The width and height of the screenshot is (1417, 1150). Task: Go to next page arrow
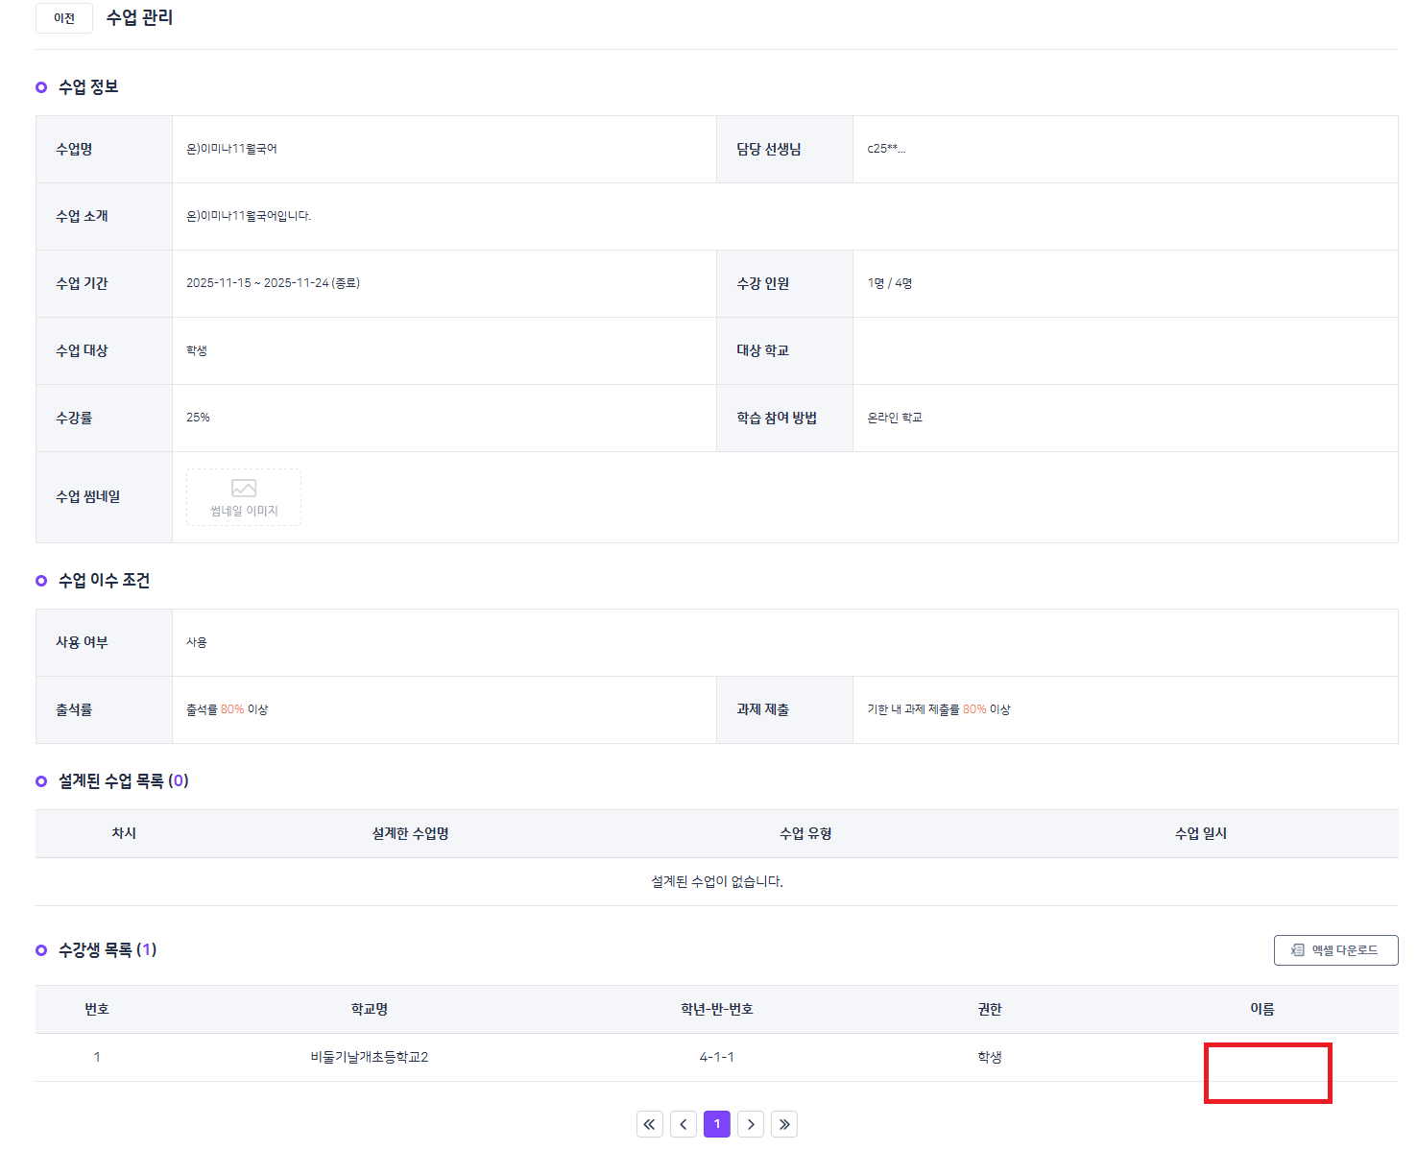tap(751, 1124)
